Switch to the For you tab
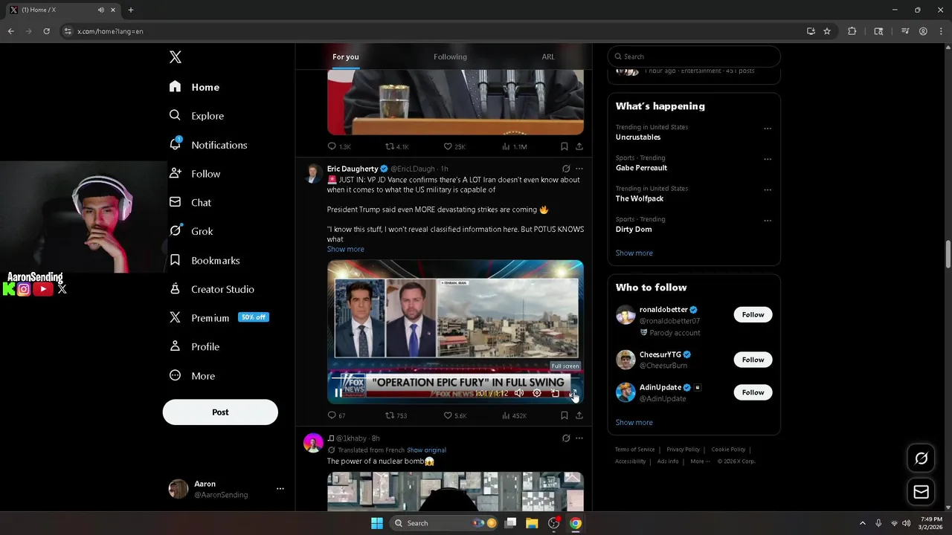The height and width of the screenshot is (535, 952). coord(346,56)
